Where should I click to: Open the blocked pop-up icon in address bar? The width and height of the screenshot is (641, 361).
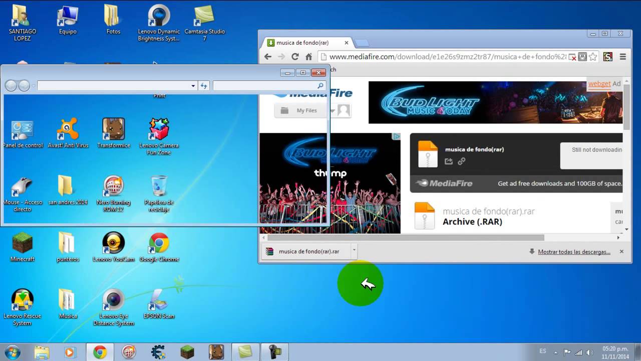pyautogui.click(x=572, y=57)
